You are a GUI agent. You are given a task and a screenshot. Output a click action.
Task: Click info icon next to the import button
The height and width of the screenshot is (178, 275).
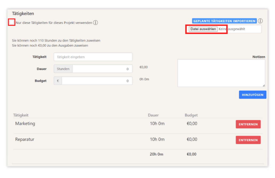(260, 21)
